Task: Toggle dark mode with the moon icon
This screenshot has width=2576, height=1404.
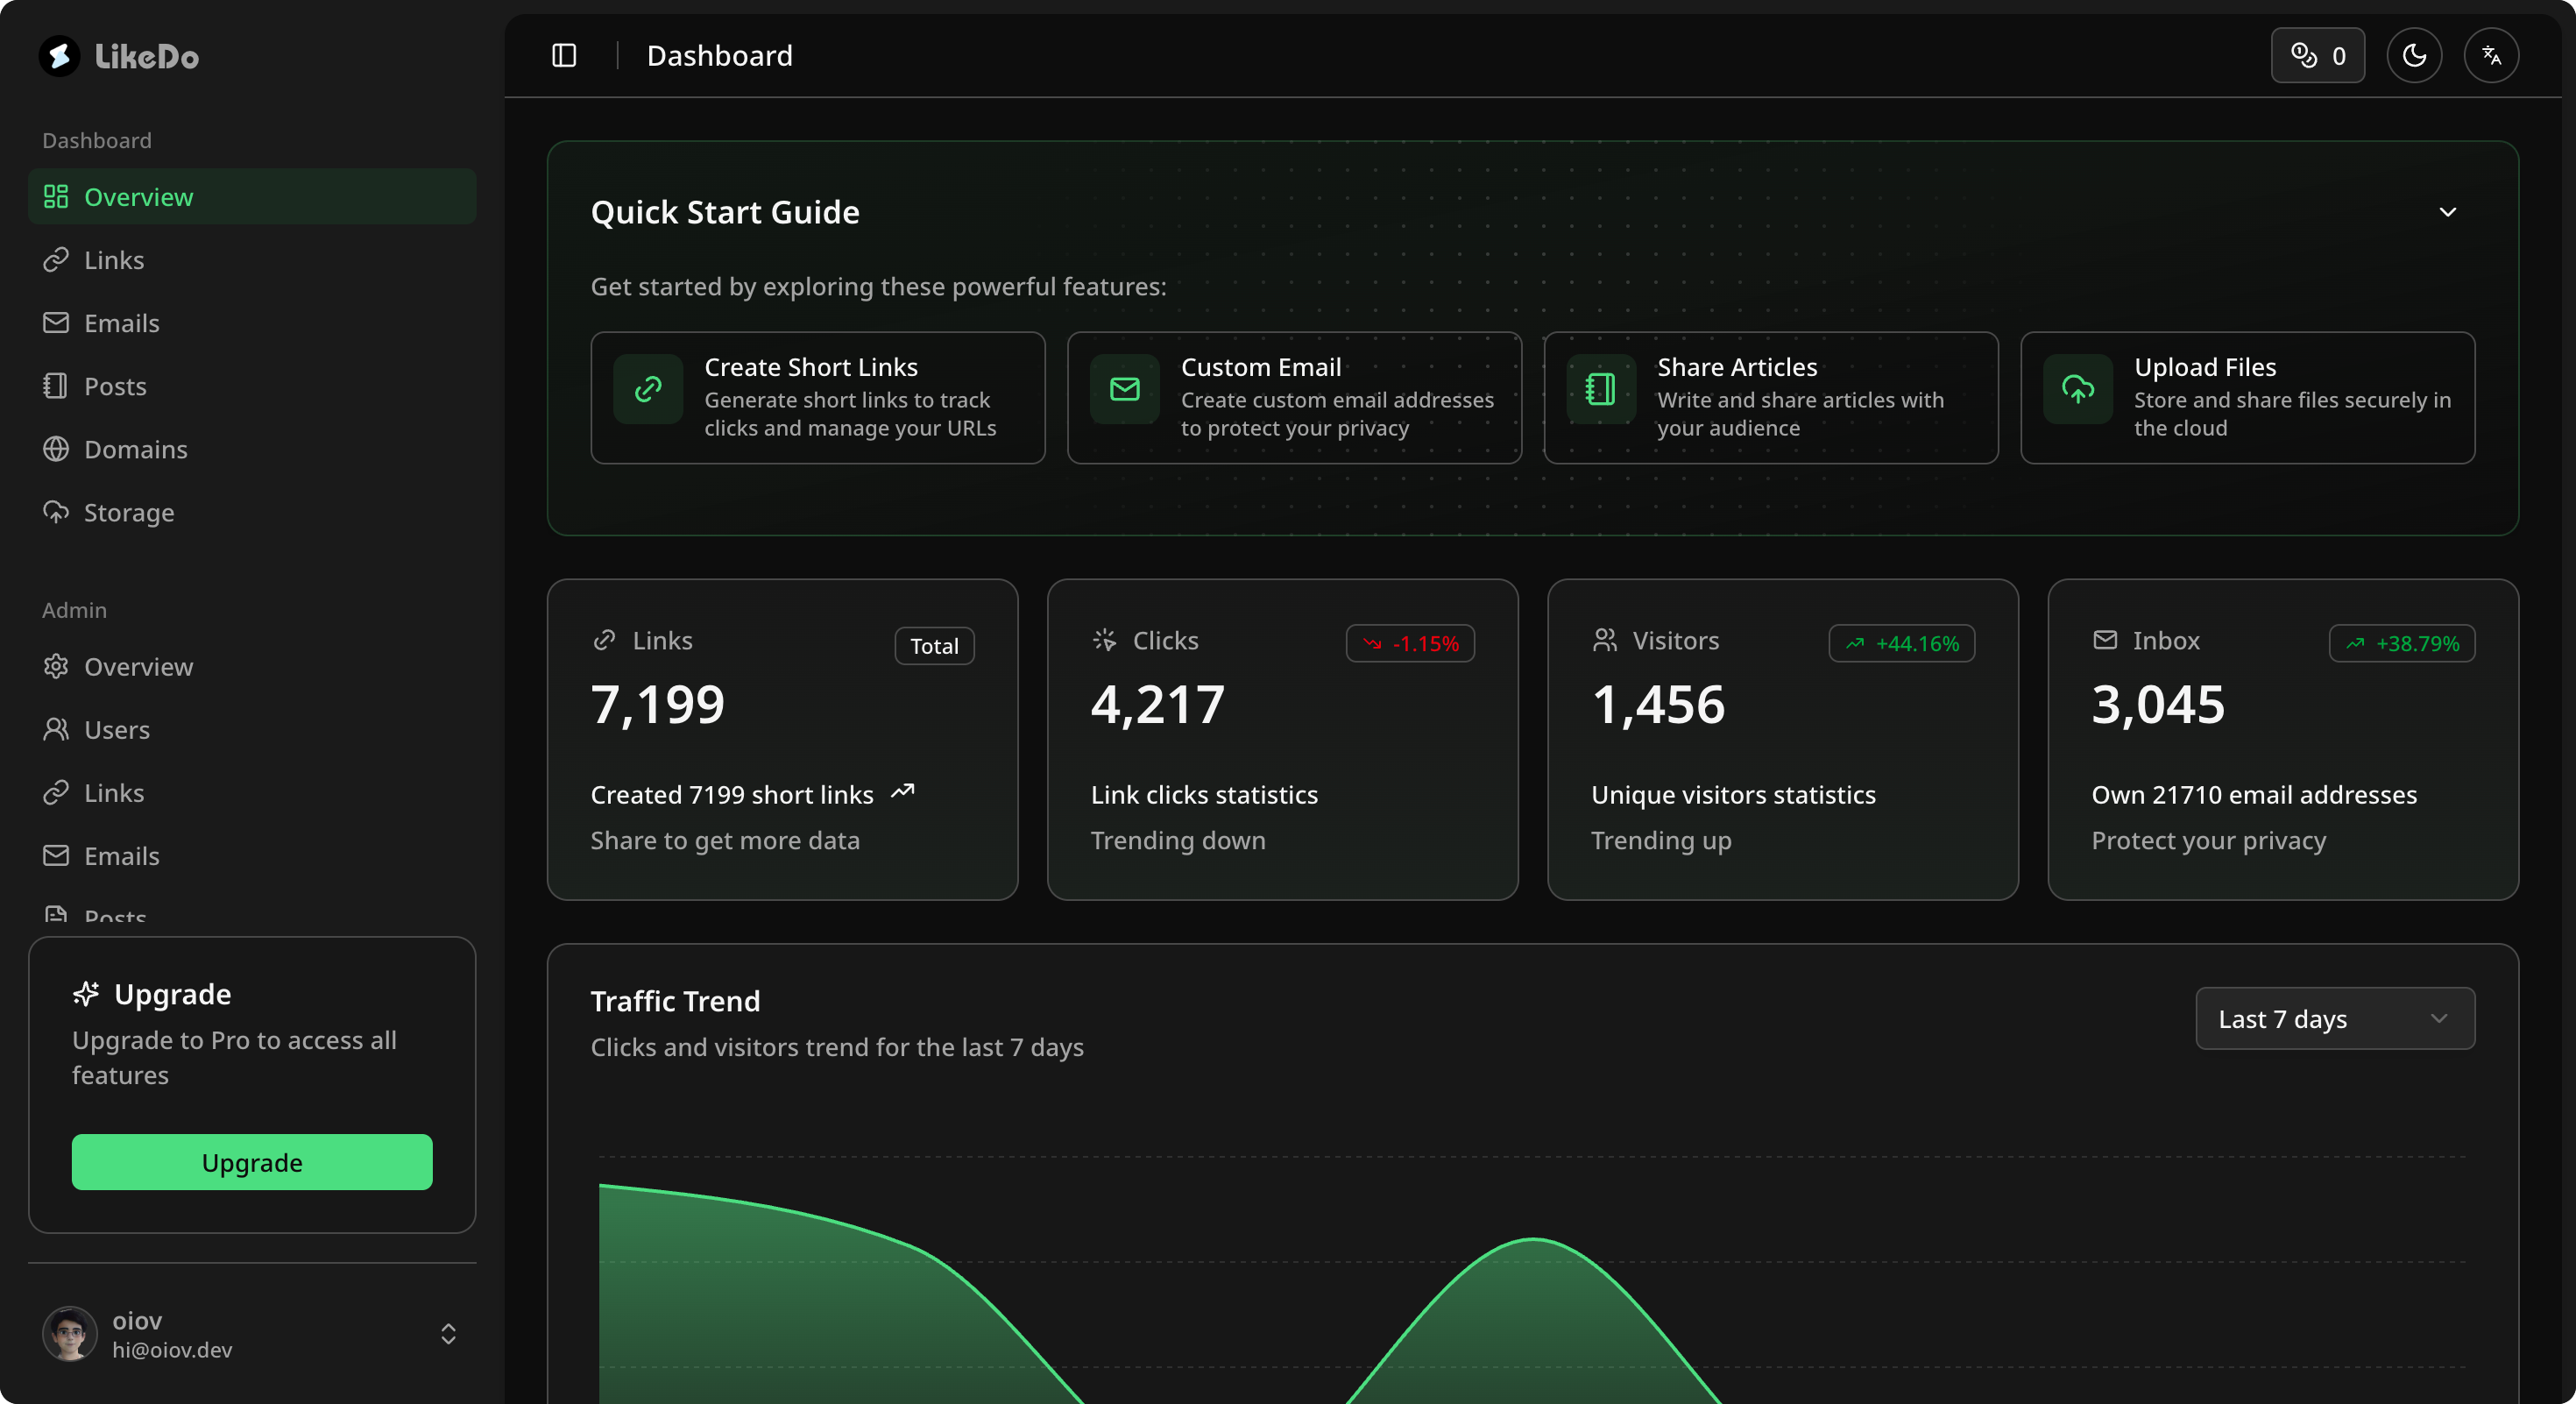Action: (x=2415, y=55)
